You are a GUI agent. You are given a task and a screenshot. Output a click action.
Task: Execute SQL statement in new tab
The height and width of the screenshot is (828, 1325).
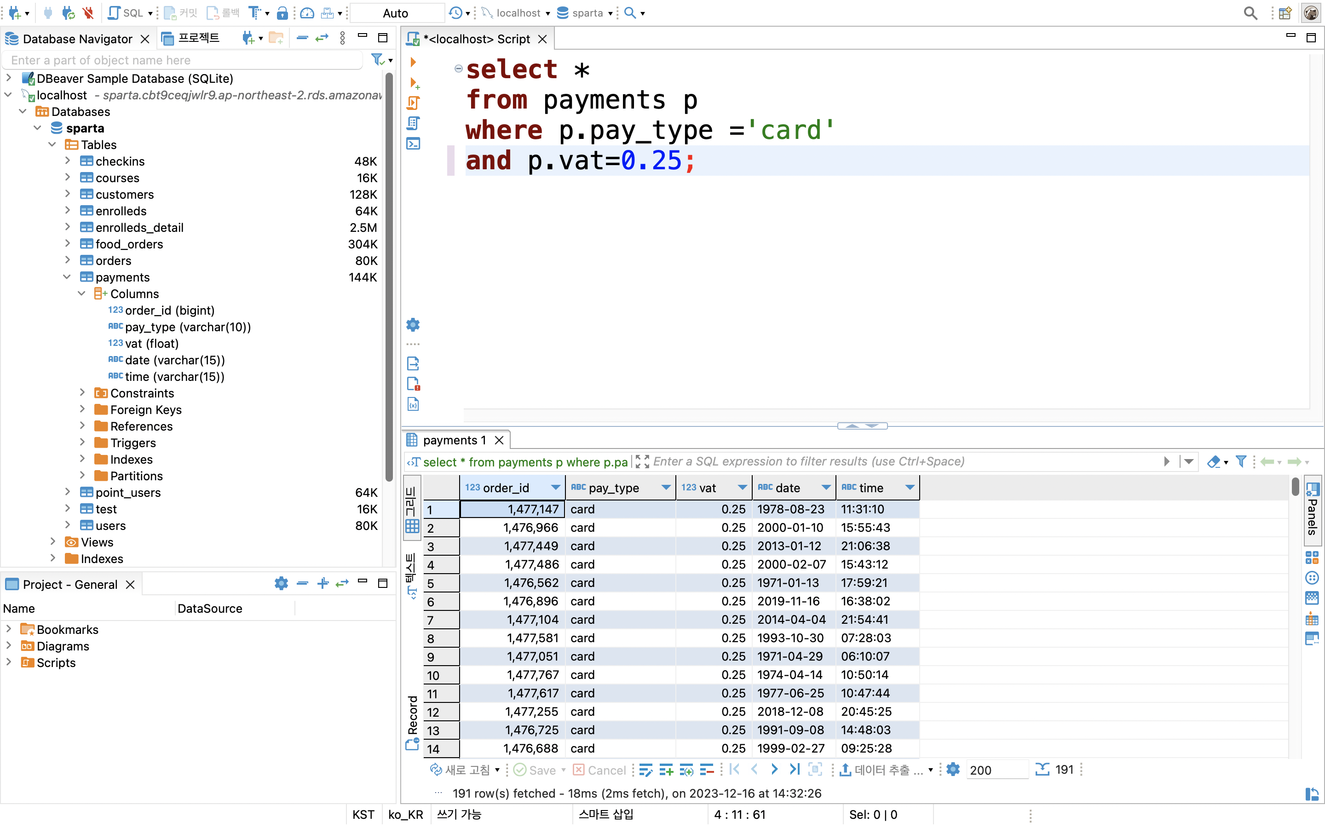(x=415, y=83)
